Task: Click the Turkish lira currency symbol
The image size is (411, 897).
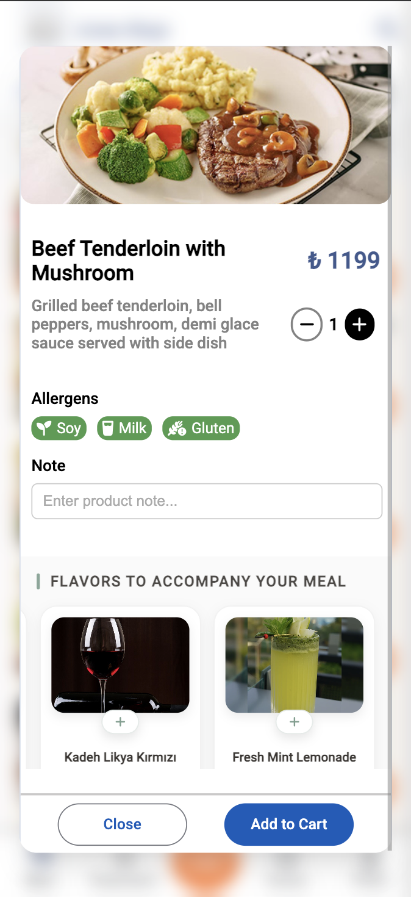Action: [x=314, y=261]
